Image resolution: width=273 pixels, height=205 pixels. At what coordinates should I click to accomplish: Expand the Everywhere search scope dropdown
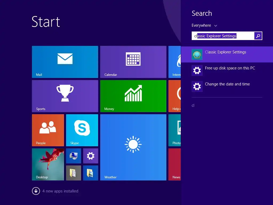(204, 25)
